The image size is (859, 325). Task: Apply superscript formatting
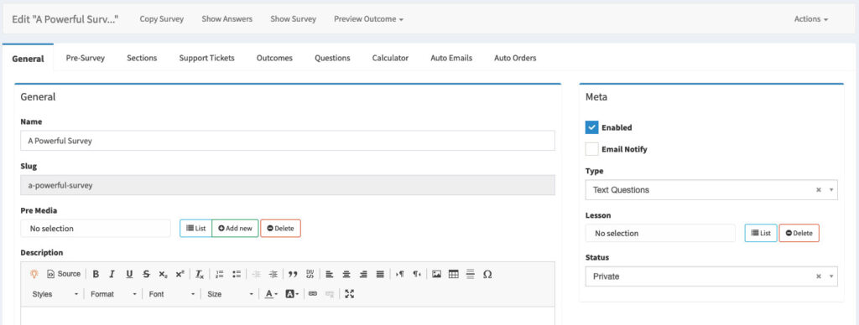[180, 274]
